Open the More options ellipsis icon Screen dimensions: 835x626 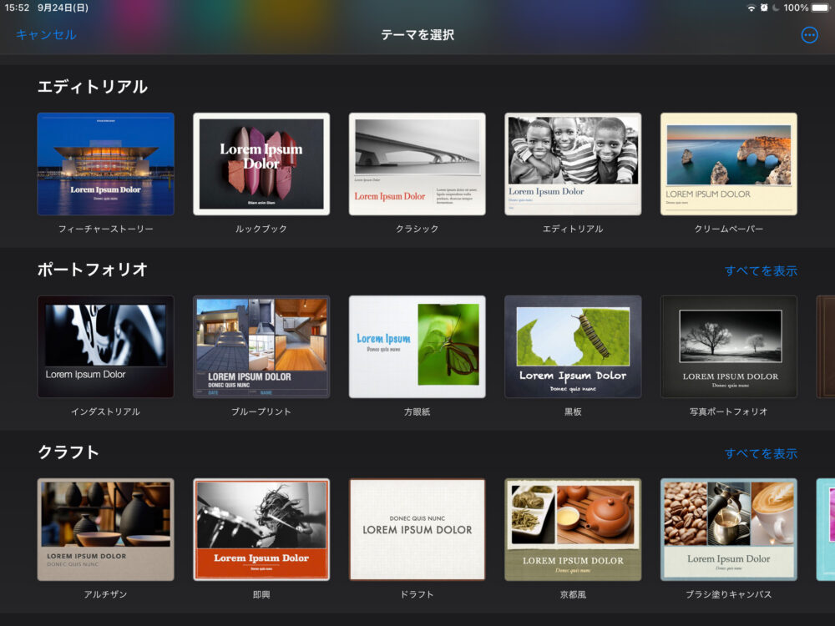[x=808, y=37]
